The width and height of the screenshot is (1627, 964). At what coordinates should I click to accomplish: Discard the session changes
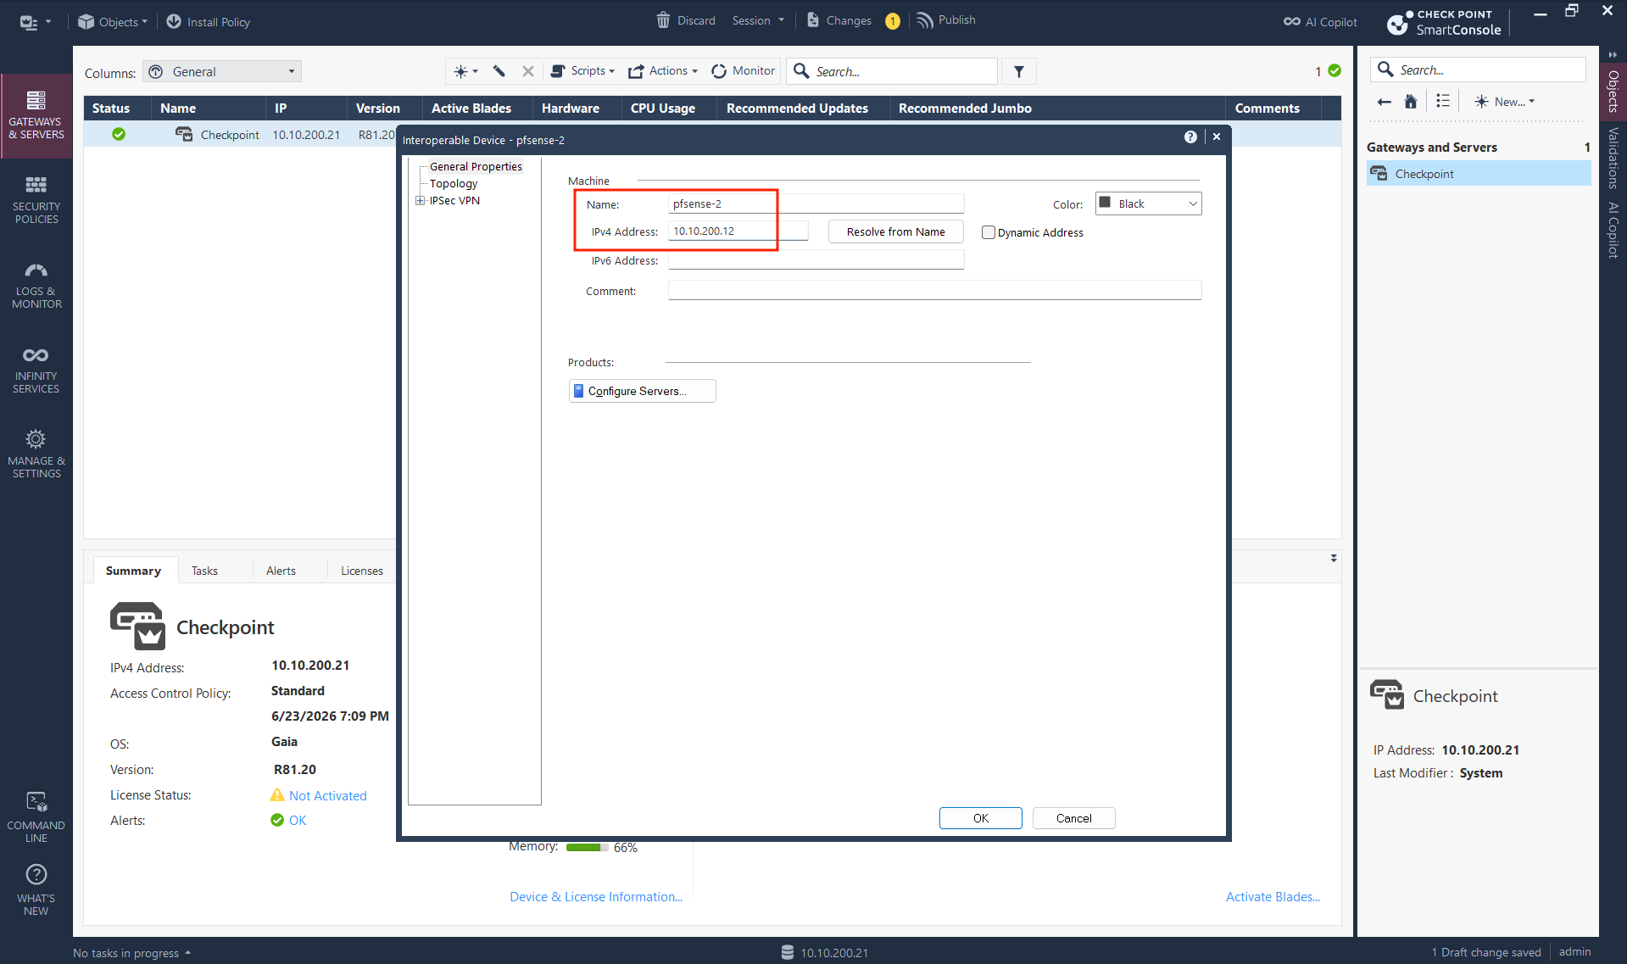686,20
